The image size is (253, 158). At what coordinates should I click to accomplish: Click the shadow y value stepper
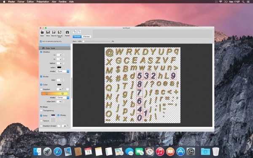[x=64, y=59]
